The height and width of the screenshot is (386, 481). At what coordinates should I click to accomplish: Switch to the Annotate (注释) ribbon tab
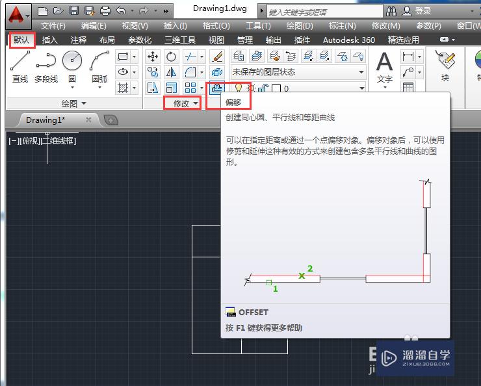tap(78, 40)
